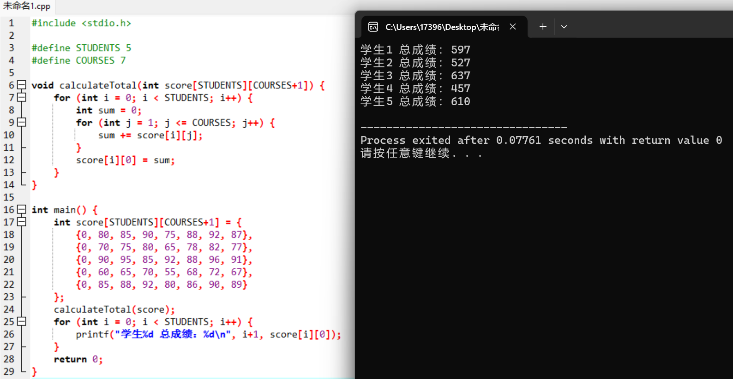Click terminal output 学生2 总成绩: 527

tap(415, 63)
